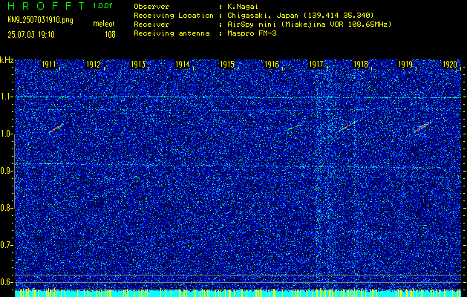Click the 1915 time marker

coord(227,65)
